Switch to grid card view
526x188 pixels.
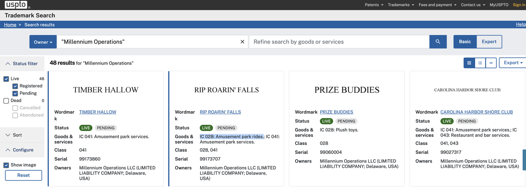(469, 63)
